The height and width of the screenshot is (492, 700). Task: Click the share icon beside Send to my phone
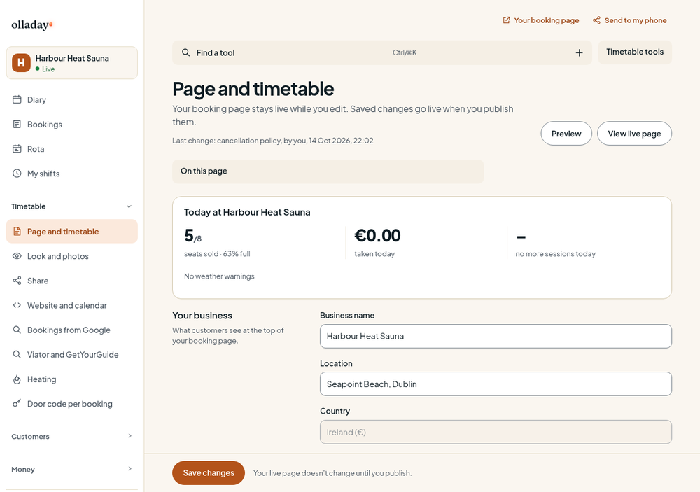point(596,20)
